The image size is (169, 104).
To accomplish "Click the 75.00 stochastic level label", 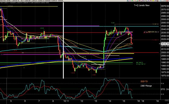I will pos(162,84).
